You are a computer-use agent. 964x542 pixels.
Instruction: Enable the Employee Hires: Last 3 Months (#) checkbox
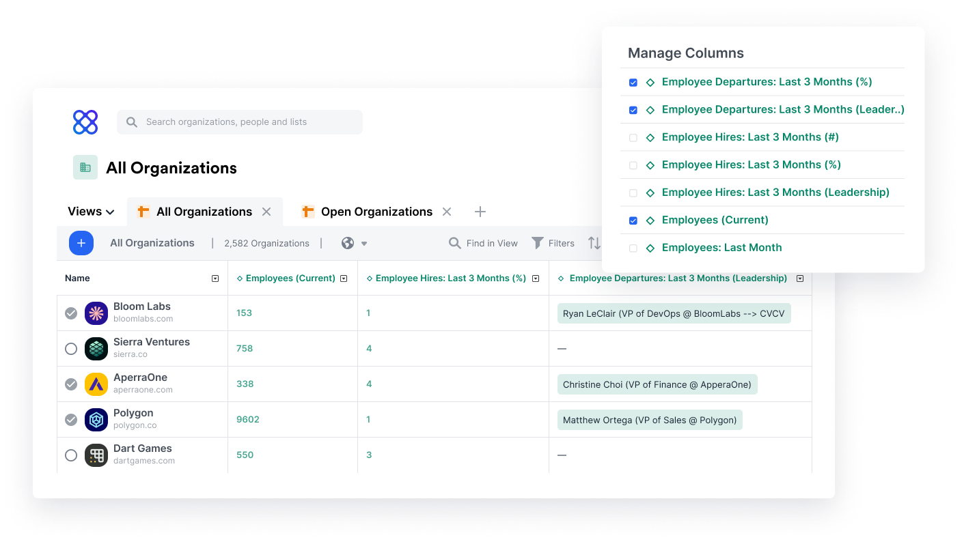pos(633,137)
